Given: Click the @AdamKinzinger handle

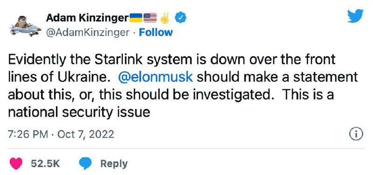Looking at the screenshot, I should 88,33.
